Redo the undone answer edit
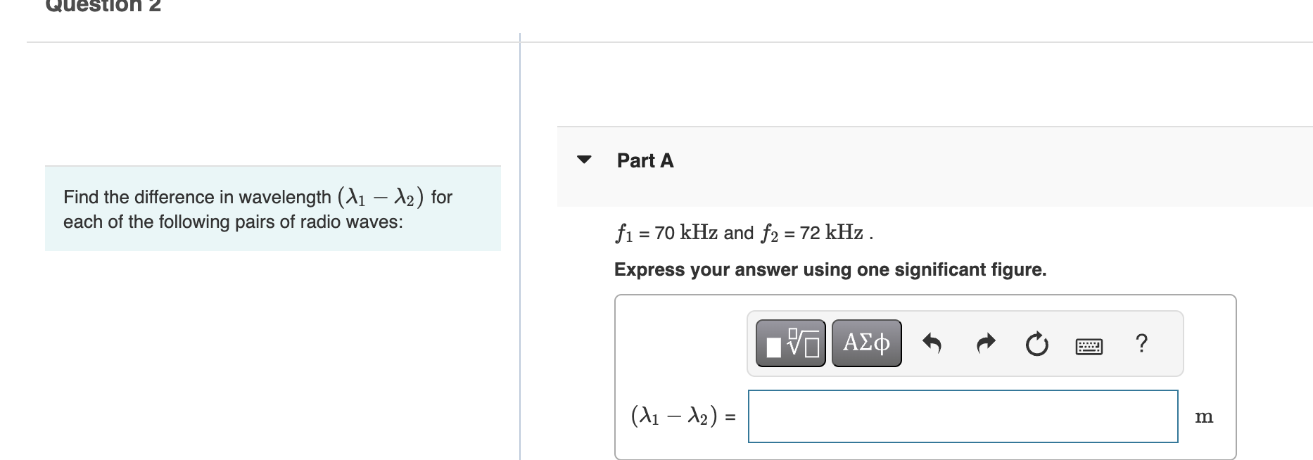1313x460 pixels. coord(984,343)
